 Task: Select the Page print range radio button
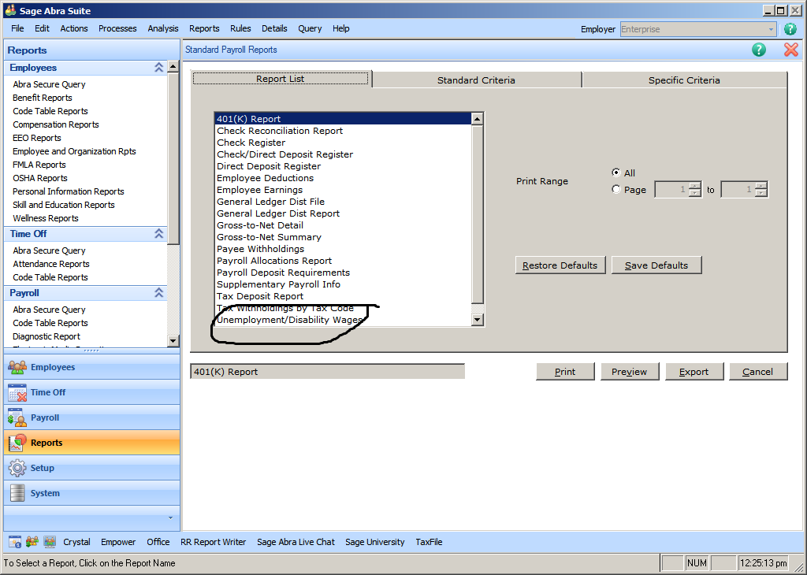tap(616, 189)
